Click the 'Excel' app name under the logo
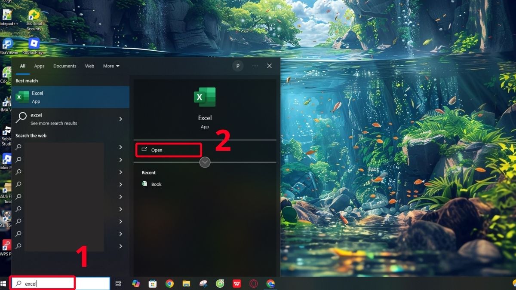The width and height of the screenshot is (516, 290). coord(205,118)
